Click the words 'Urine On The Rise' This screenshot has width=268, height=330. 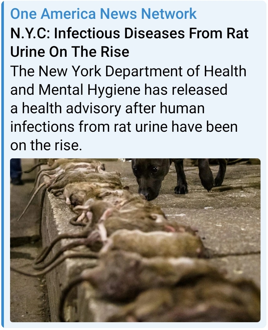tap(70, 52)
